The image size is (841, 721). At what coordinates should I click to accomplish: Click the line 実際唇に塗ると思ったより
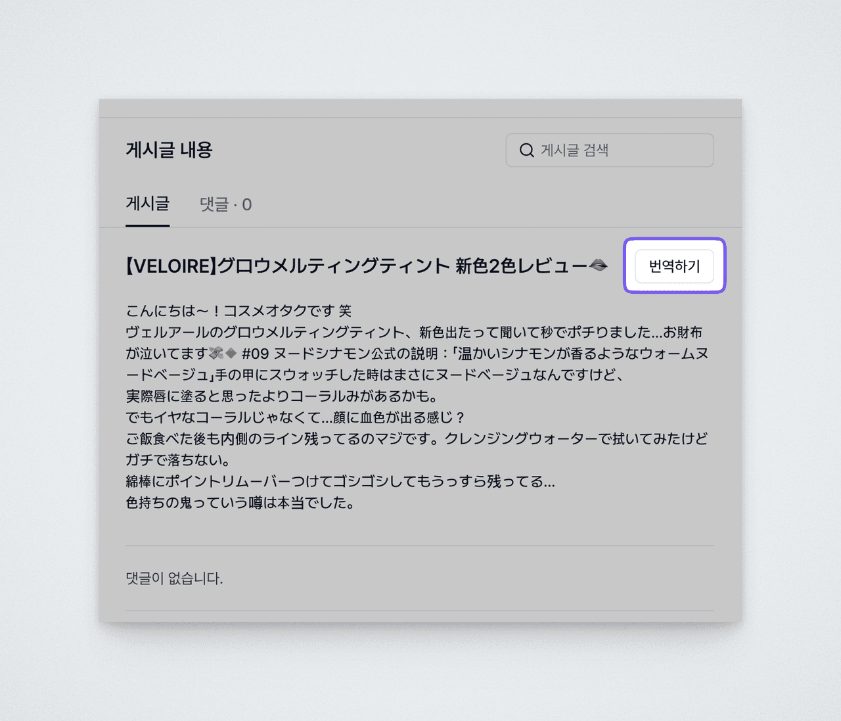click(x=282, y=396)
